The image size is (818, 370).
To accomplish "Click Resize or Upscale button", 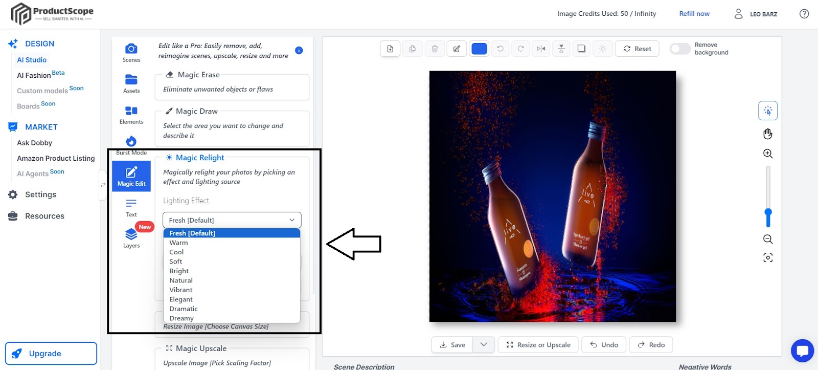I will [x=538, y=344].
